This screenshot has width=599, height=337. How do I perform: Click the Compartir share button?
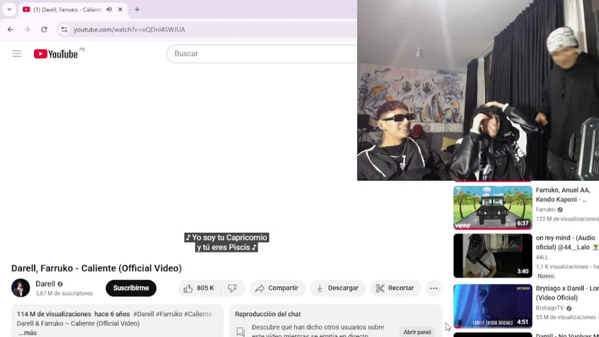tap(277, 288)
